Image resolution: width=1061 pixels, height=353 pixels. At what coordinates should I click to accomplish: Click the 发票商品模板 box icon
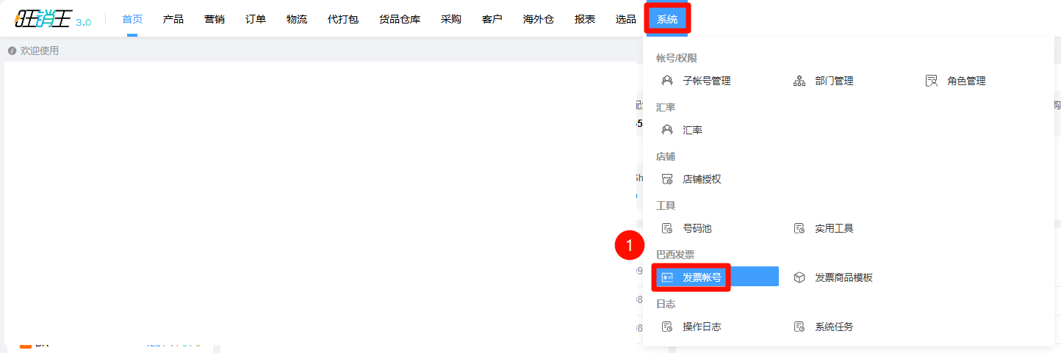click(799, 277)
